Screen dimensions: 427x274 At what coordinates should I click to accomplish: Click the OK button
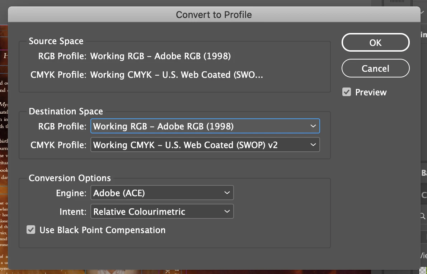tap(375, 43)
